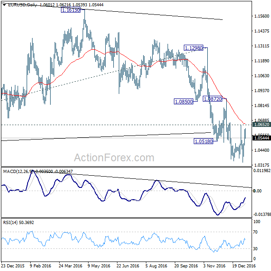Click the MACD scale value -0.013788
The image size is (271, 271).
(262, 214)
